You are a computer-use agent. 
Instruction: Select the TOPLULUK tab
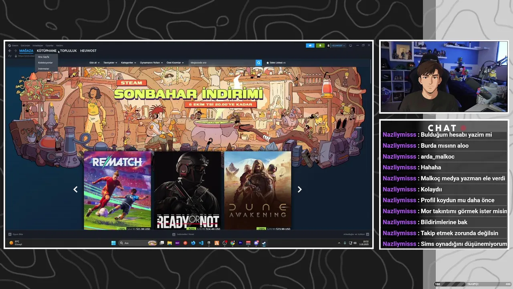[68, 51]
